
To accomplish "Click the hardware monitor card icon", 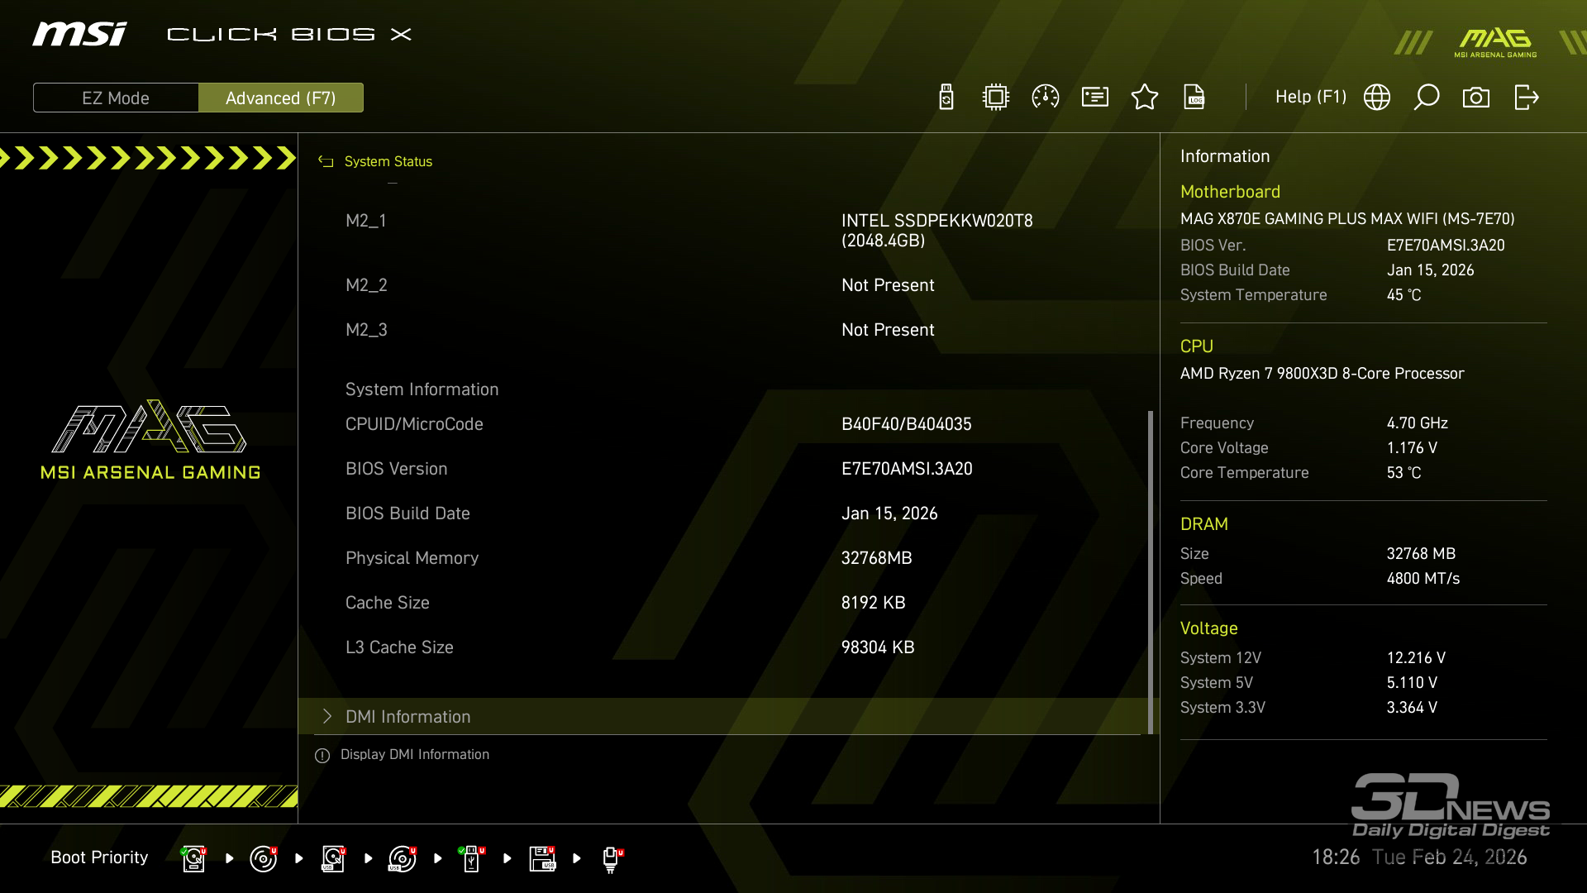I will click(1095, 98).
